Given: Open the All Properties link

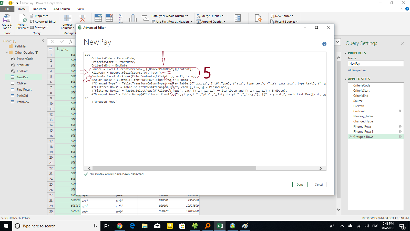Looking at the screenshot, I should (x=357, y=70).
